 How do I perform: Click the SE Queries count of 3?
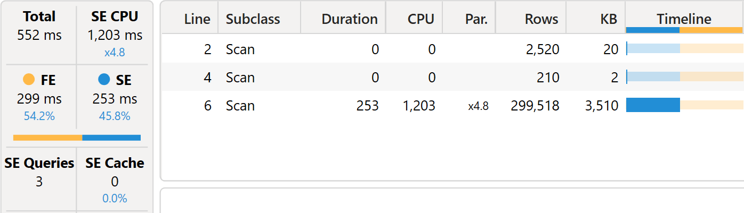tap(39, 182)
